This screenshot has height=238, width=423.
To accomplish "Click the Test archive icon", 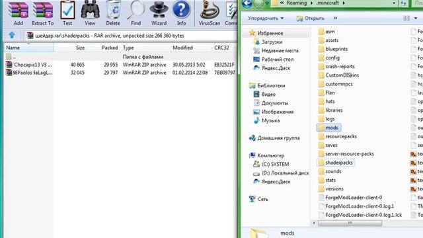I will pyautogui.click(x=67, y=13).
